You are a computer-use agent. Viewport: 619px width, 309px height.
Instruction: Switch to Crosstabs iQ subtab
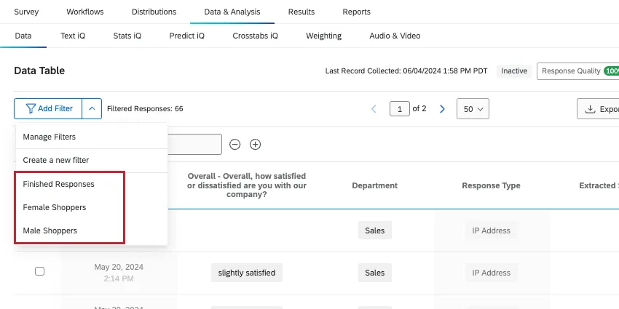(256, 36)
